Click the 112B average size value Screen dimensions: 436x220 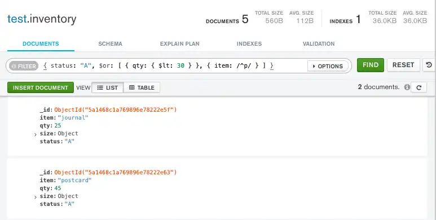click(x=305, y=21)
